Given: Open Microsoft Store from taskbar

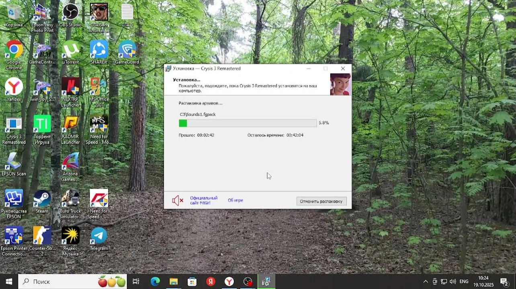Looking at the screenshot, I should click(192, 282).
